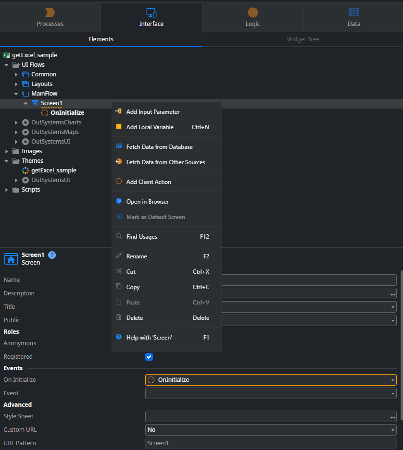
Task: Click the Layouts flow icon
Action: click(x=25, y=84)
